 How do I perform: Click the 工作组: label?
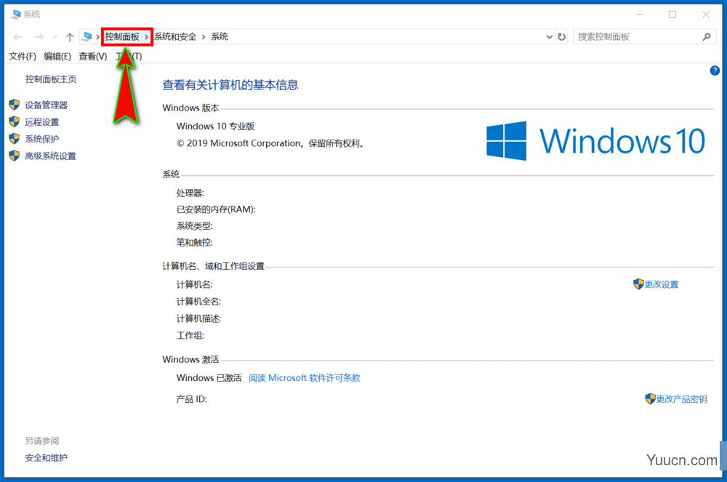pyautogui.click(x=190, y=336)
